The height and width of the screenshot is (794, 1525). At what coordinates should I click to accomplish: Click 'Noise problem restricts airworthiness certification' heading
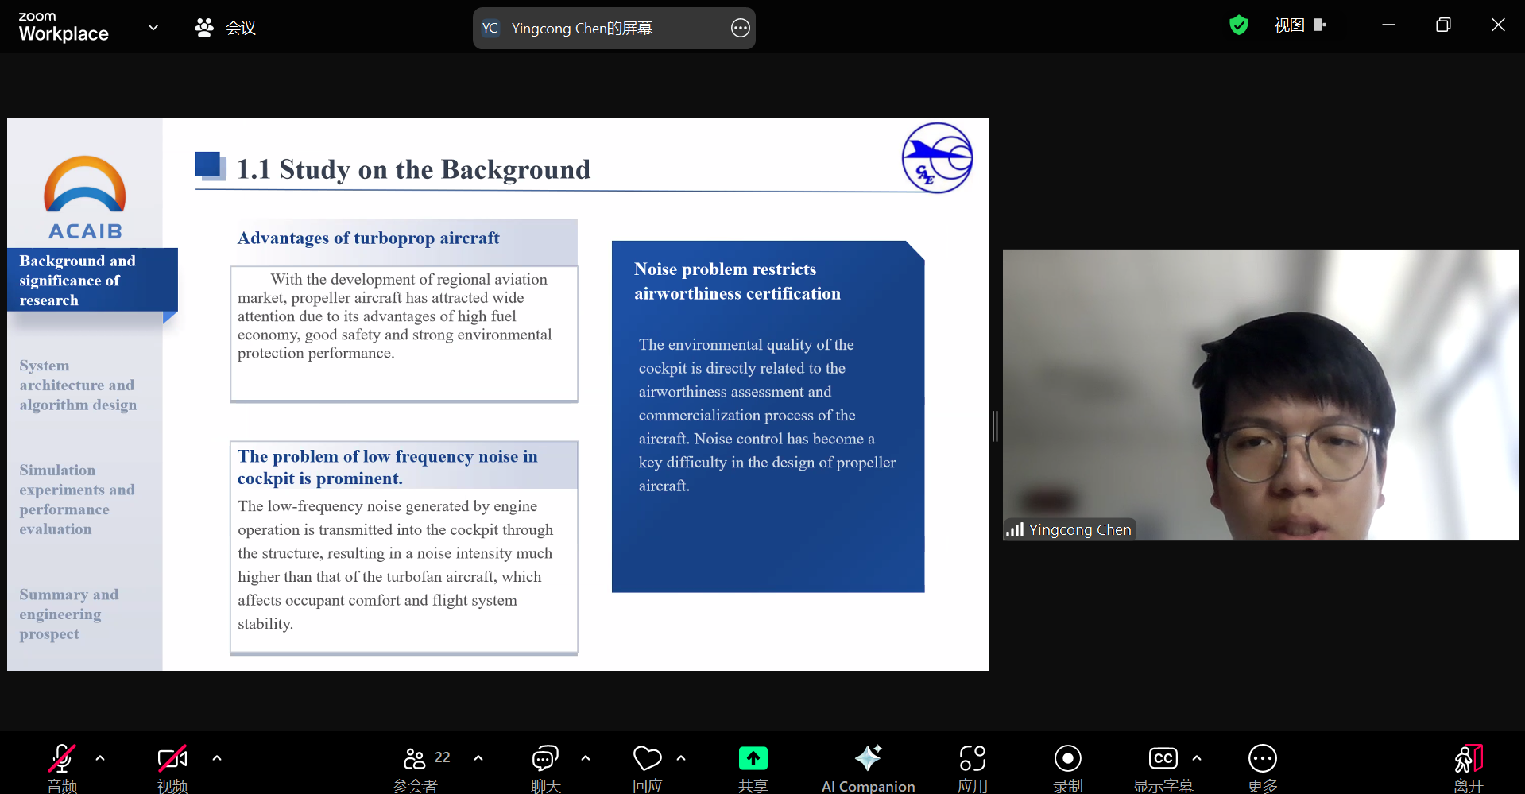(737, 281)
